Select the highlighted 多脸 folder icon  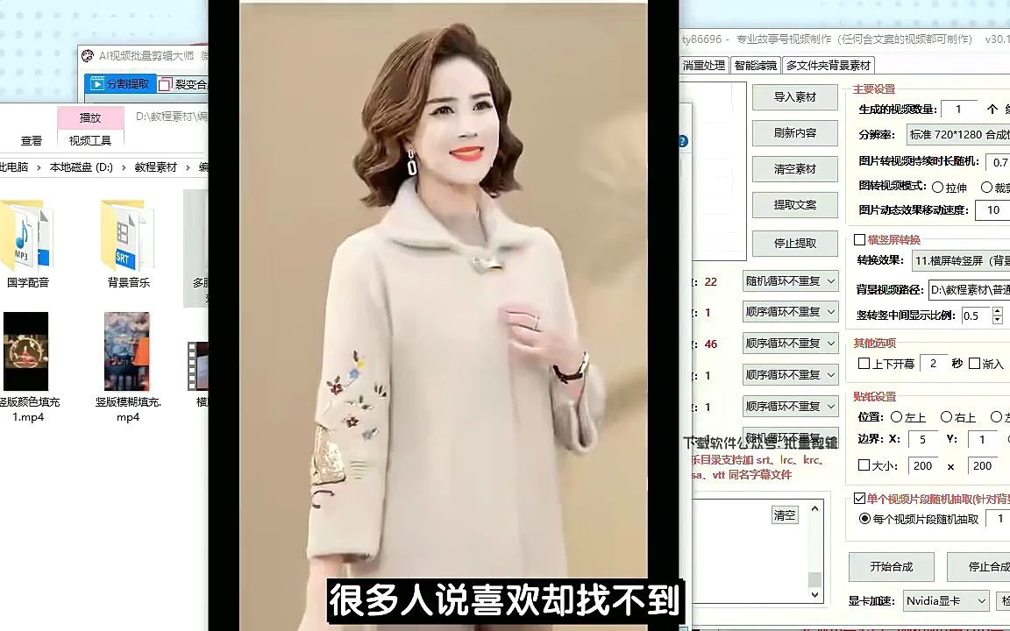197,245
